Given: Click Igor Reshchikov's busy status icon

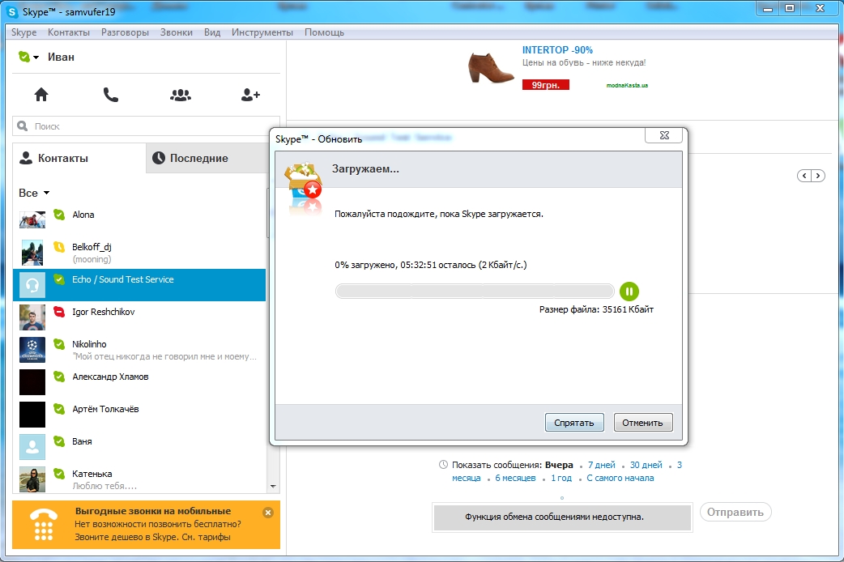Looking at the screenshot, I should (x=59, y=311).
